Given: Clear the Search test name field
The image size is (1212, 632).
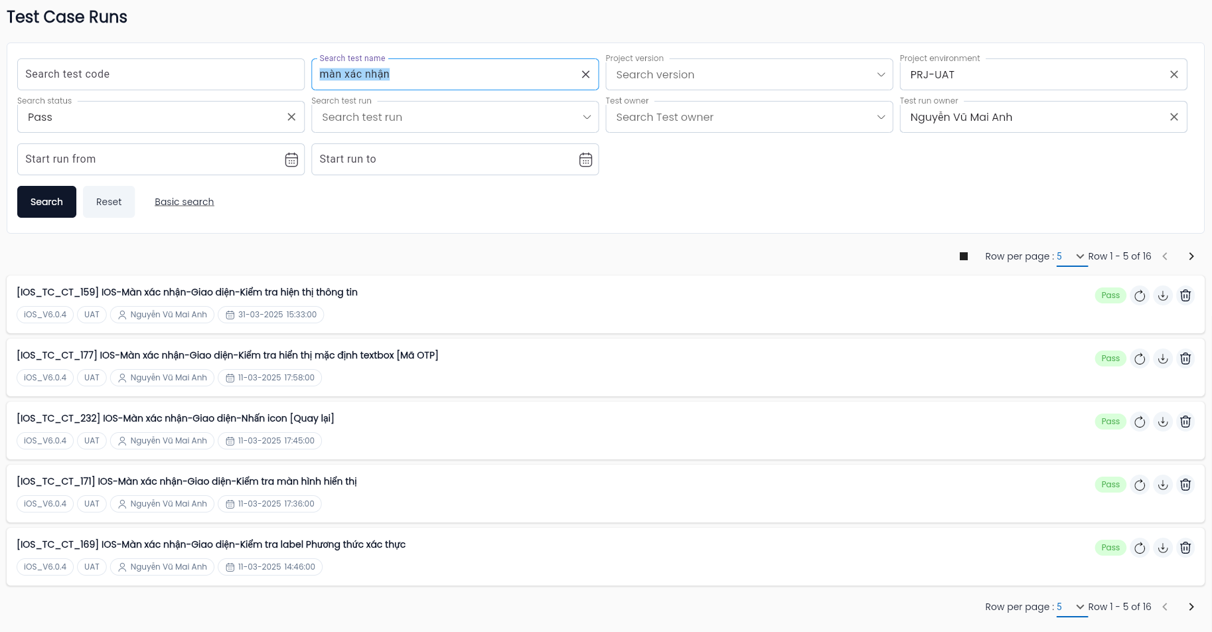Looking at the screenshot, I should (585, 74).
